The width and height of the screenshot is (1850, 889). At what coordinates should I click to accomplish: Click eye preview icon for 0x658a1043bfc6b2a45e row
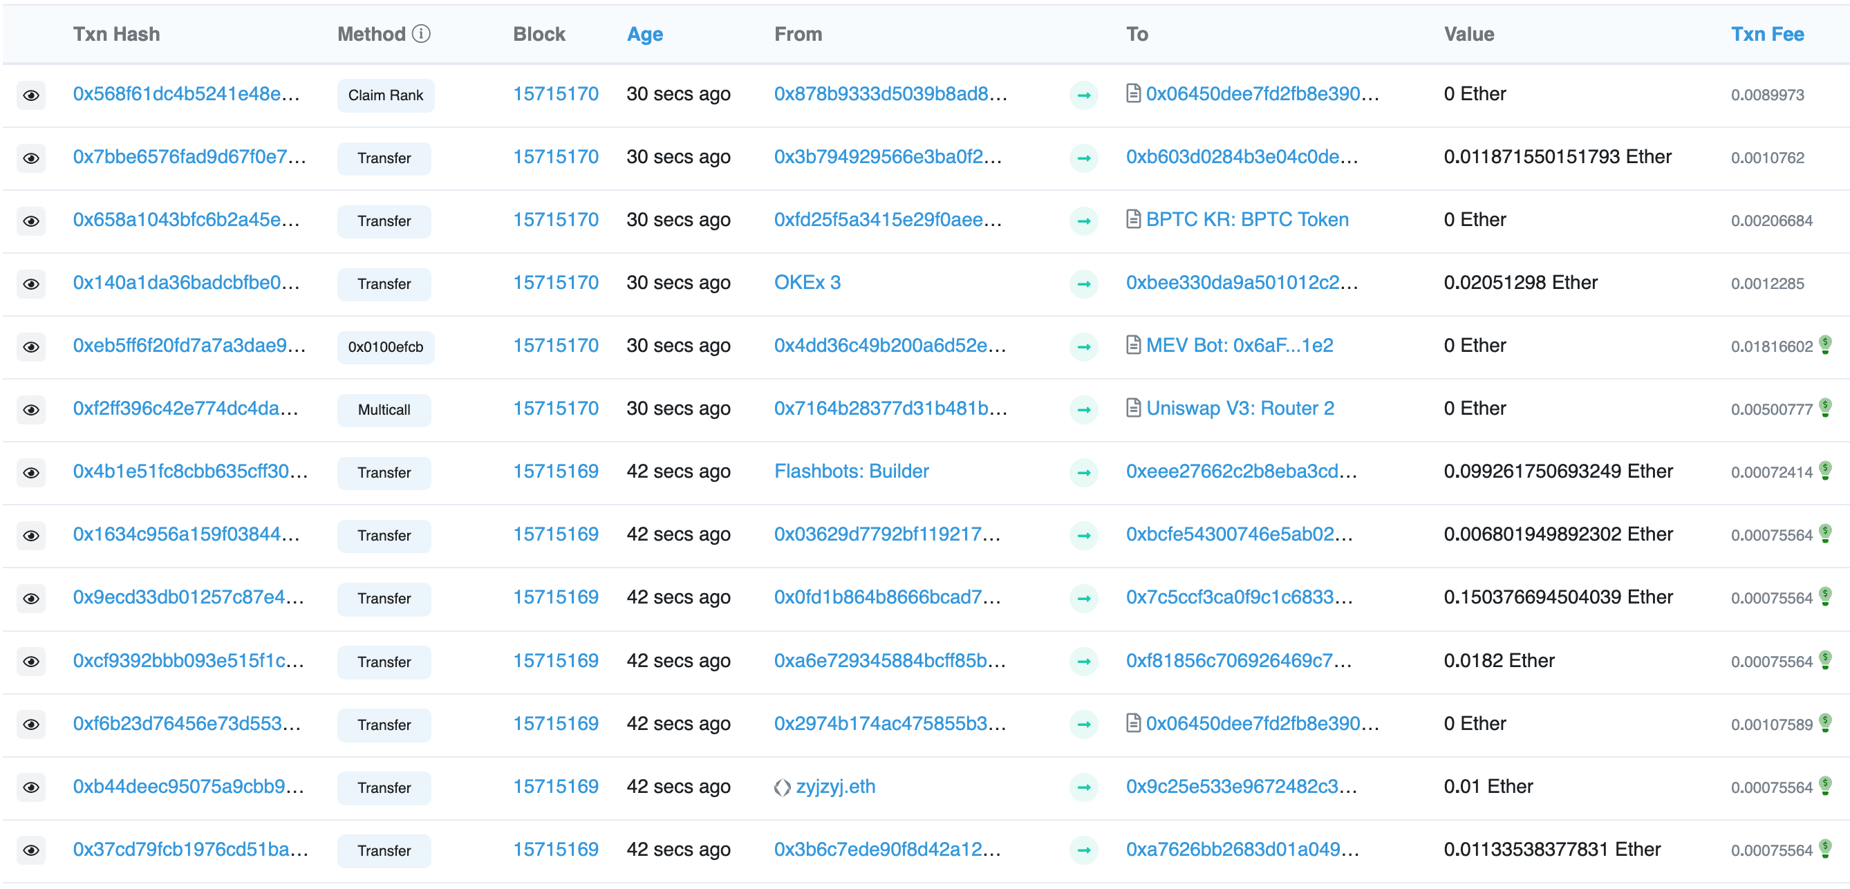[31, 221]
